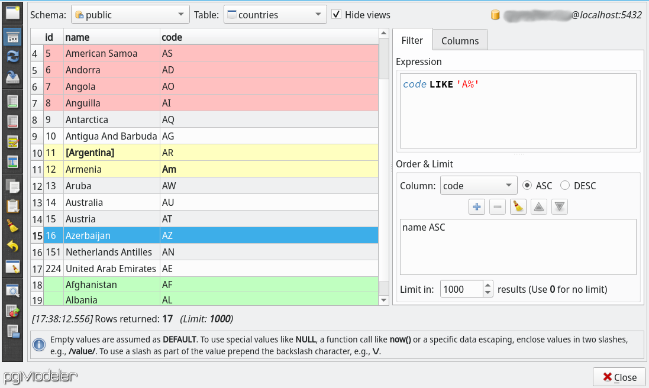Move ordering column up with triangle
Image resolution: width=649 pixels, height=388 pixels.
pyautogui.click(x=539, y=207)
